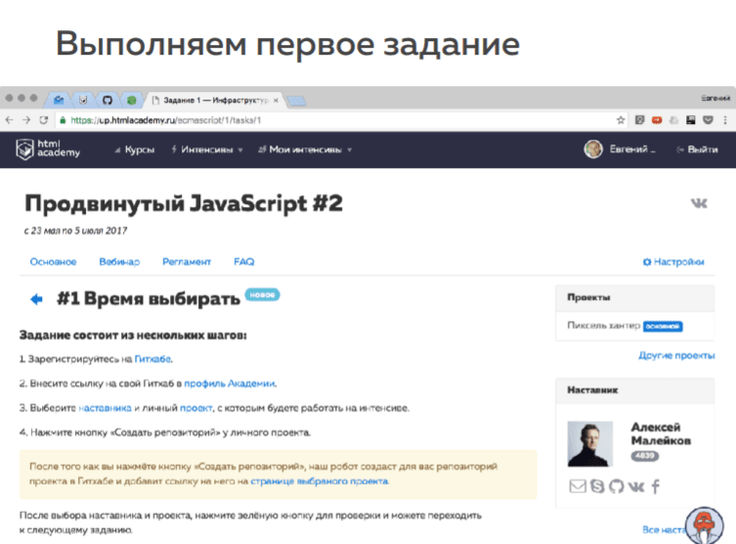
Task: Click mentor Алексей Малейков photo
Action: (x=590, y=443)
